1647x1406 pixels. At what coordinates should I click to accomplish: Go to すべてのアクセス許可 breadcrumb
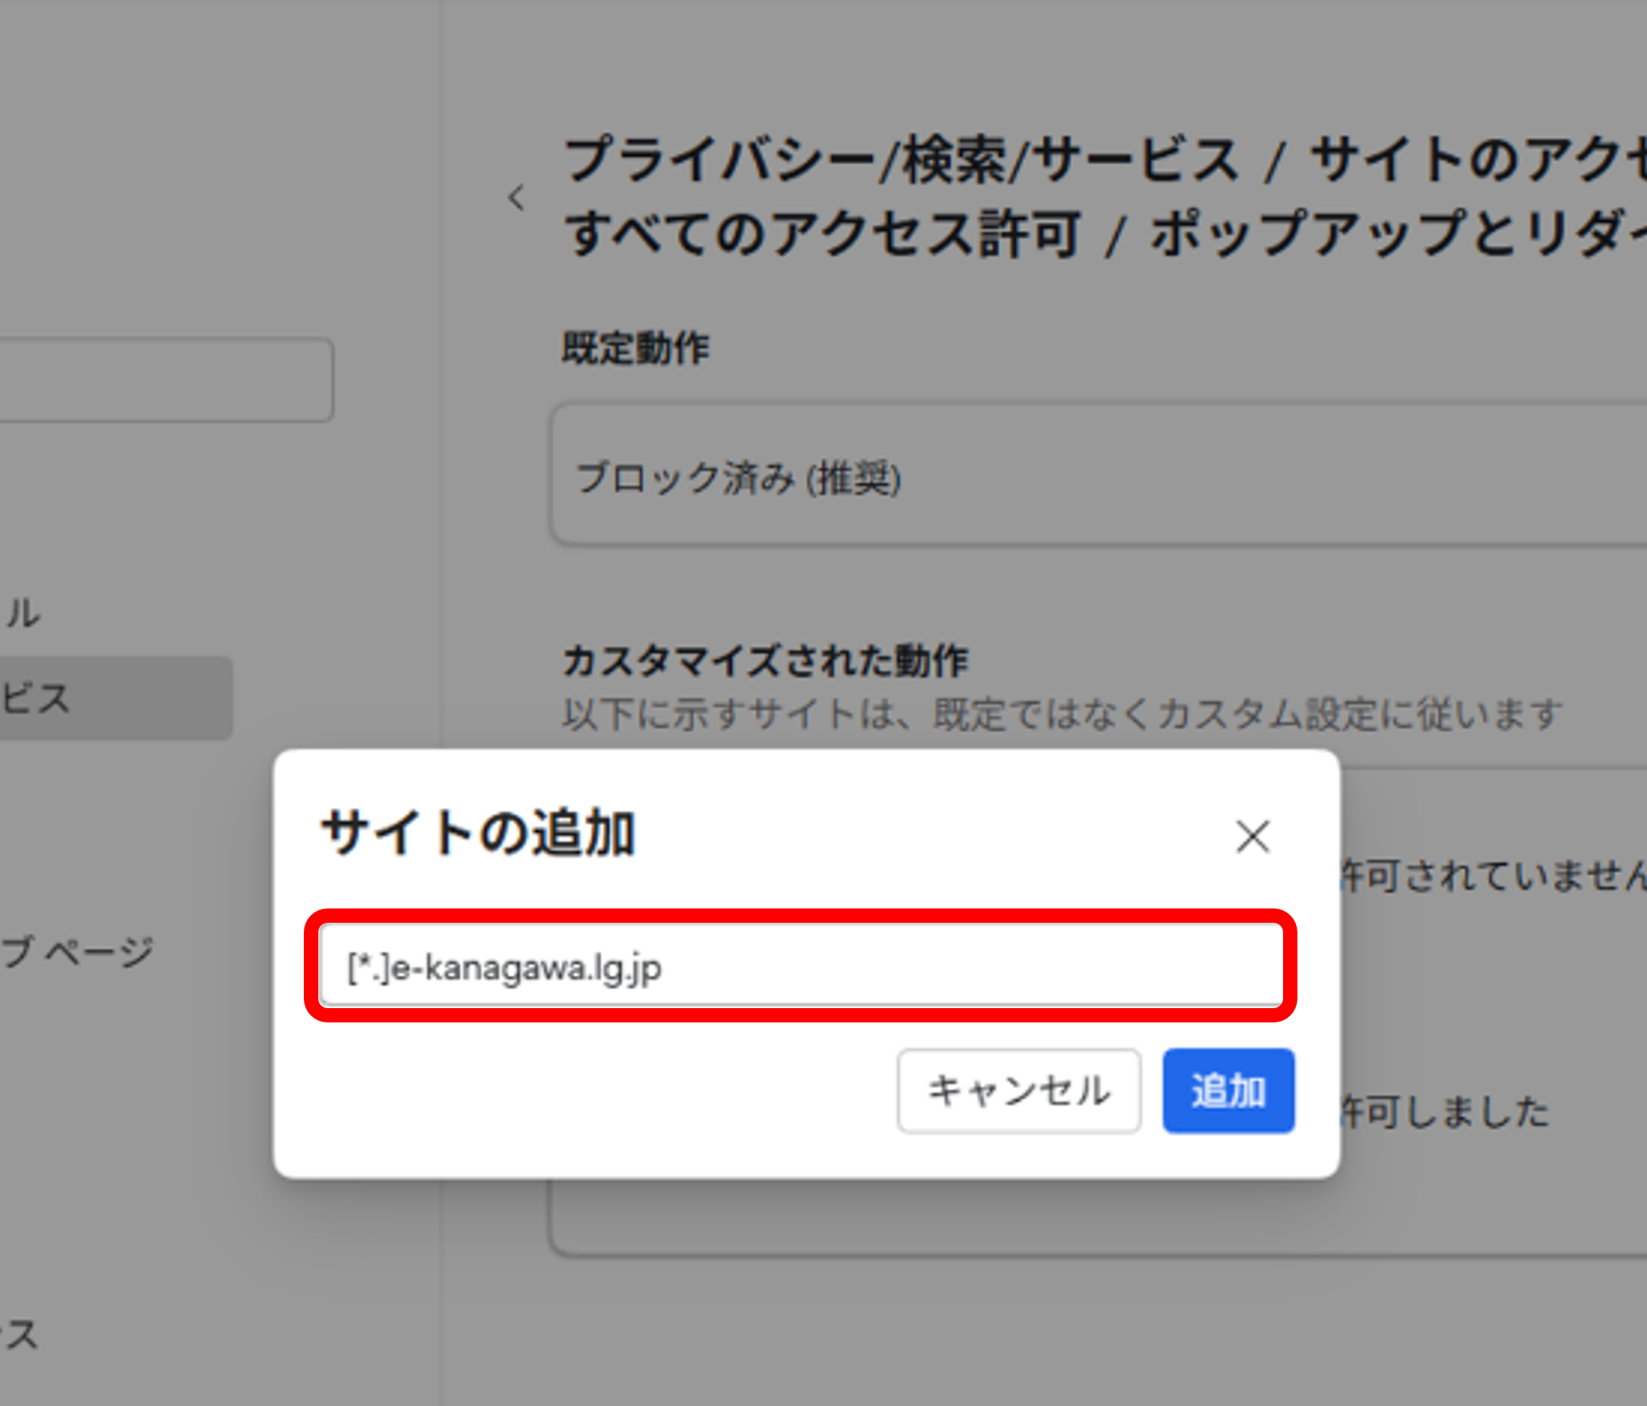[x=823, y=234]
